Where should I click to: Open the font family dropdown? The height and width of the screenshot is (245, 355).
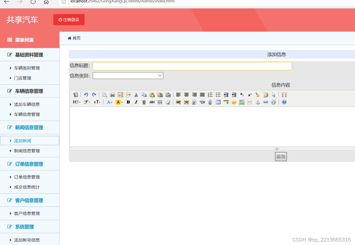[x=87, y=102]
